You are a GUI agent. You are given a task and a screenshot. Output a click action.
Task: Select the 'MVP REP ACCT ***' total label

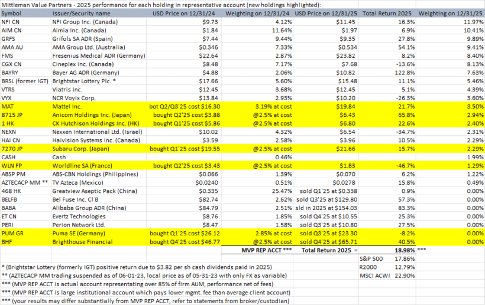(x=257, y=250)
